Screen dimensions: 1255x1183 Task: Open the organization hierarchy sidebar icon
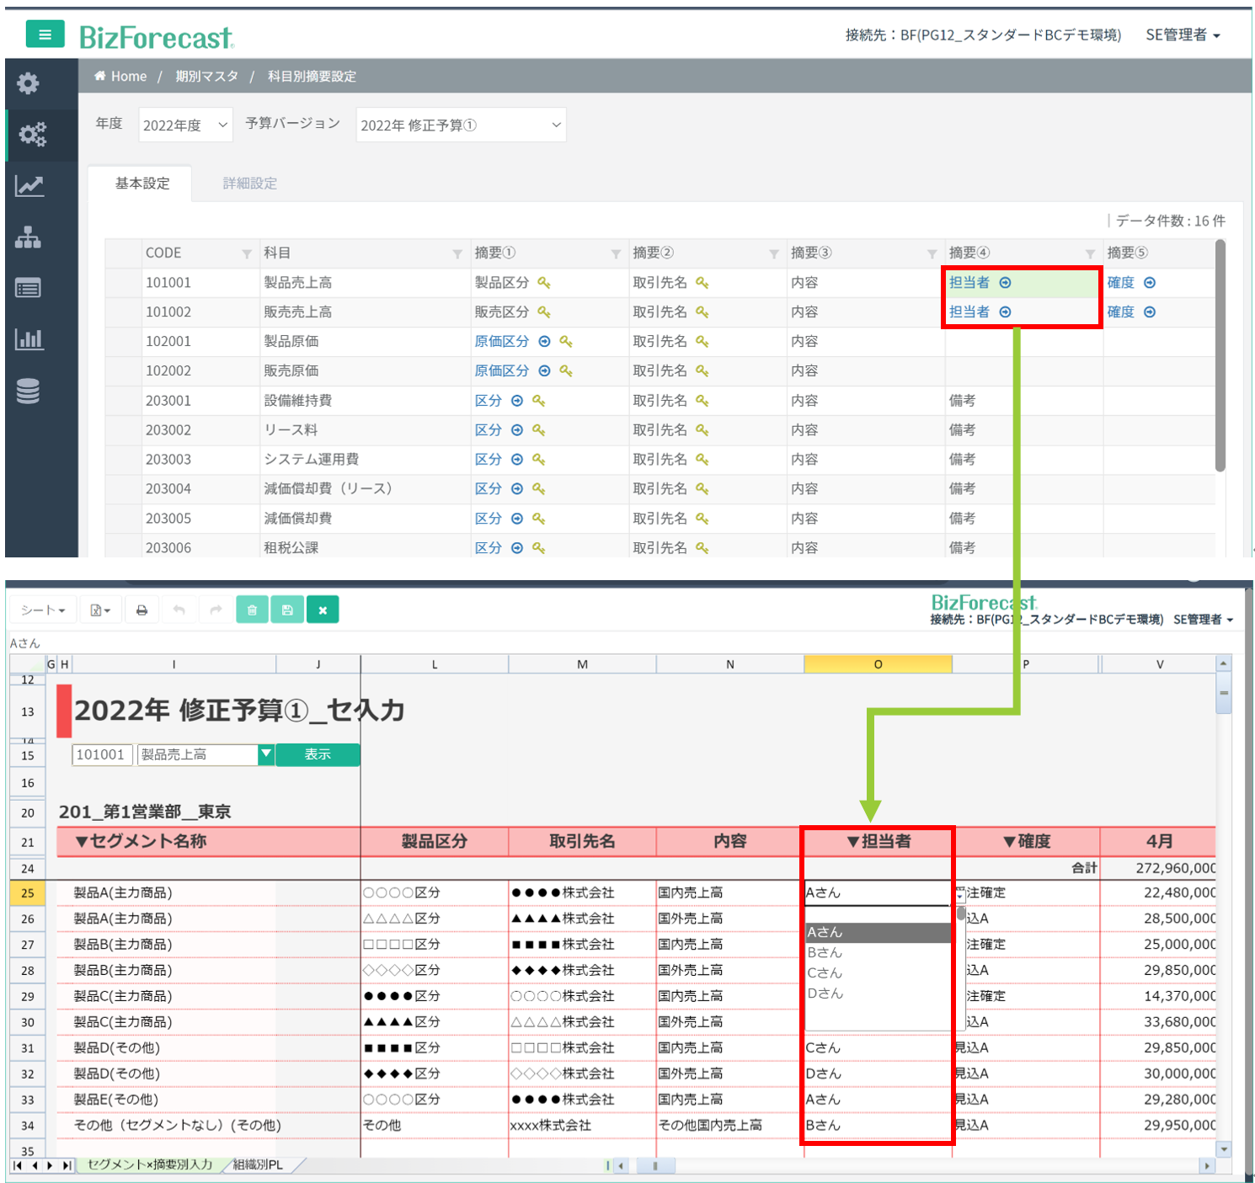(x=28, y=237)
